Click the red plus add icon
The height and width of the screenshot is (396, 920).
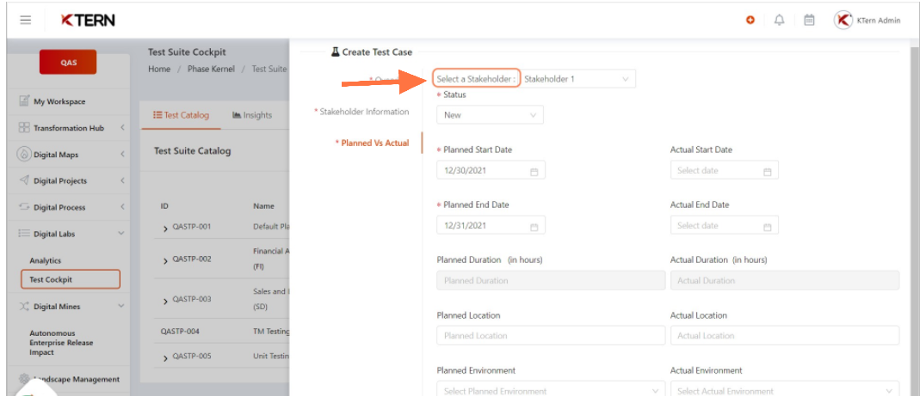750,20
